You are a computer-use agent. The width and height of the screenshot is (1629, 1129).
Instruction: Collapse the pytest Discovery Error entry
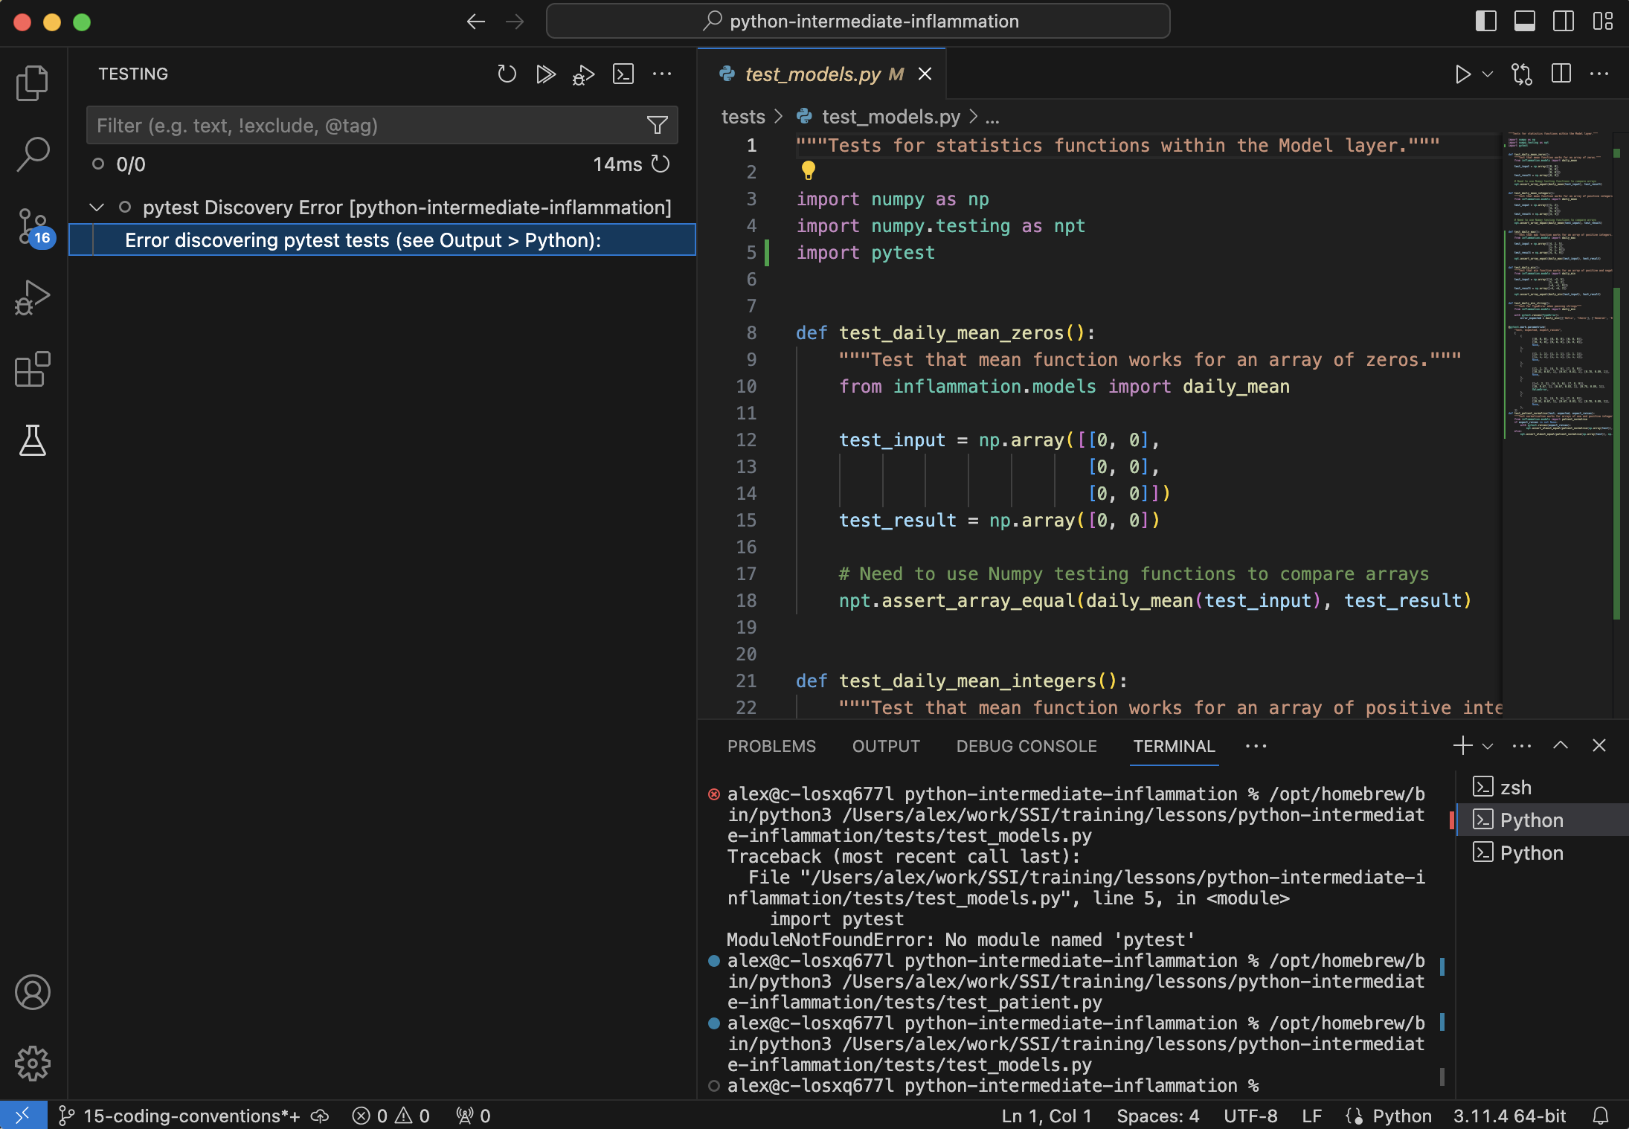[97, 207]
